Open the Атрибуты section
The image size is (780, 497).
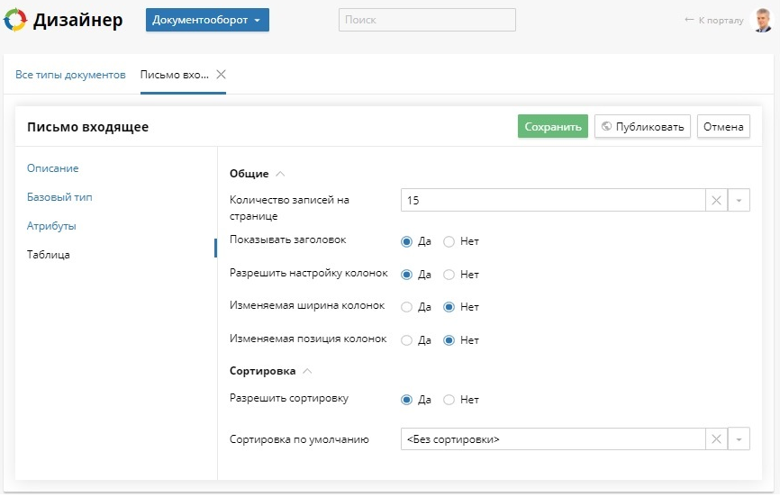coord(51,226)
